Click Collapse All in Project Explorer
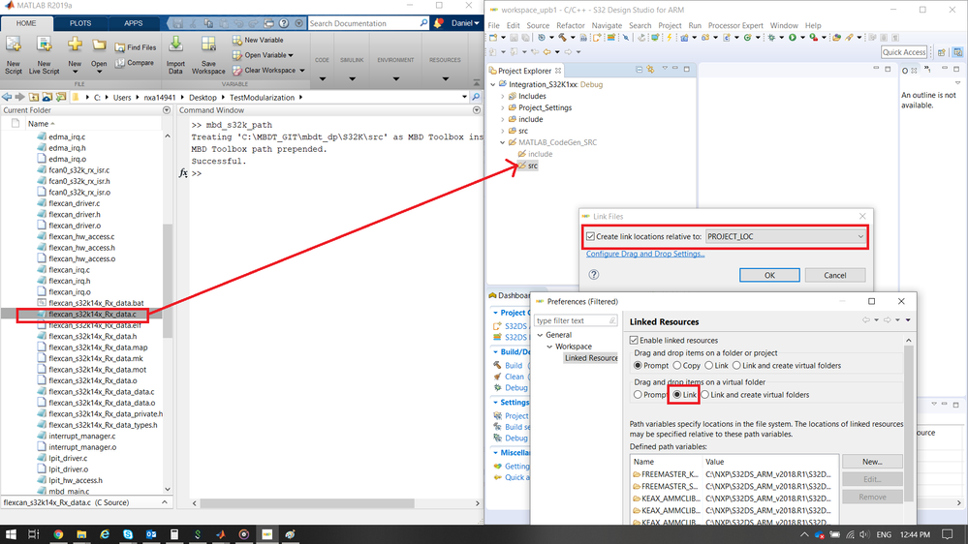This screenshot has height=544, width=968. coord(639,70)
